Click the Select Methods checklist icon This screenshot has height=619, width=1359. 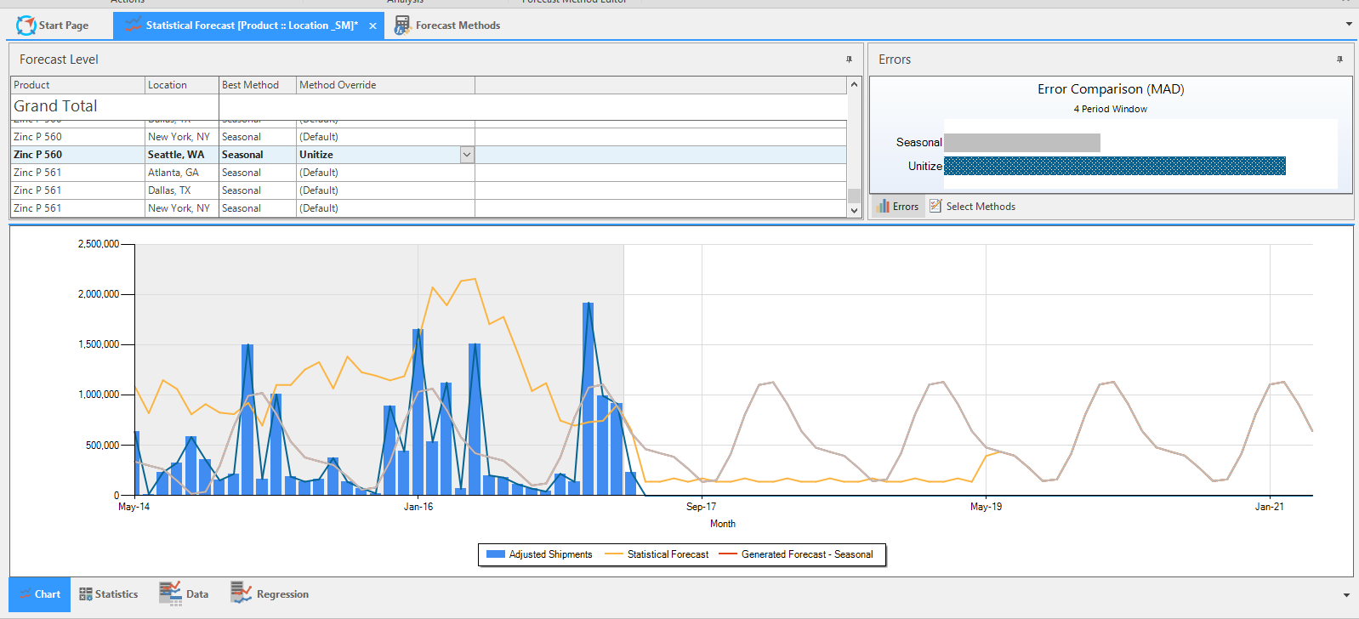coord(935,206)
